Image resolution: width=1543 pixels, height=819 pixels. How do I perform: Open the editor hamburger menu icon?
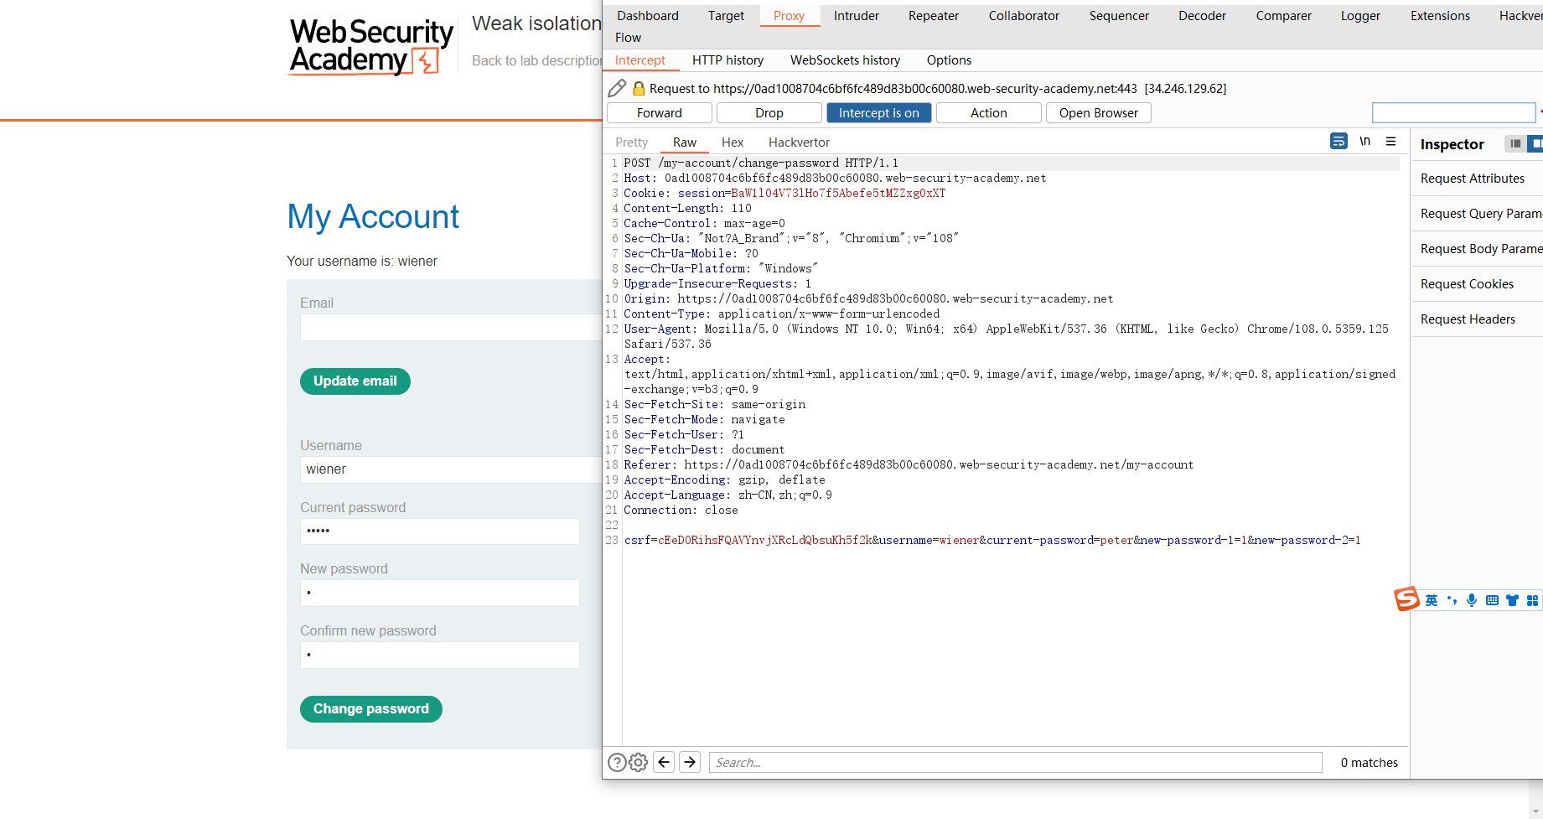[1390, 141]
